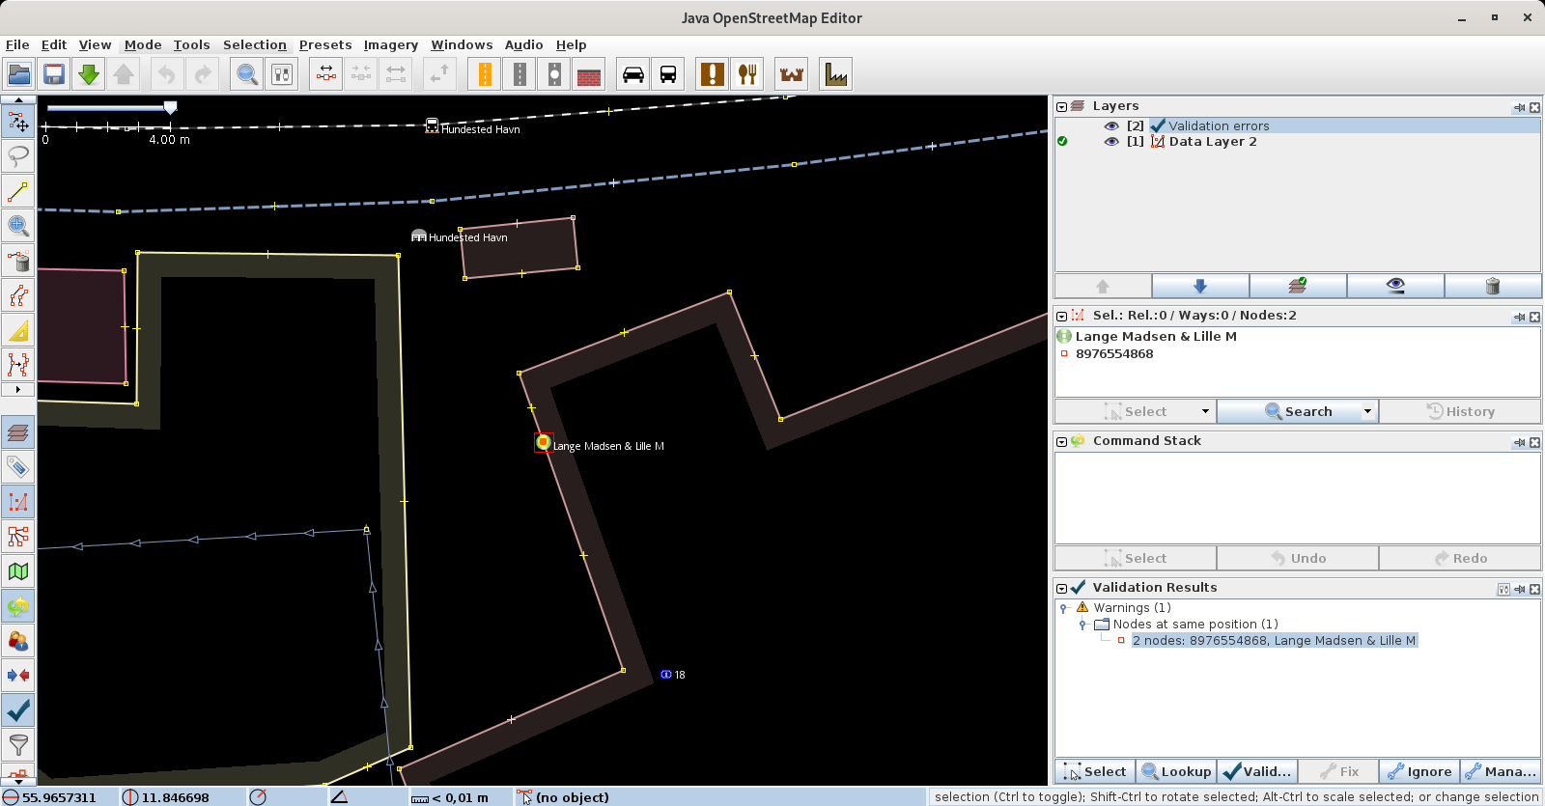Open the Preferences toolbar icon

pyautogui.click(x=282, y=74)
